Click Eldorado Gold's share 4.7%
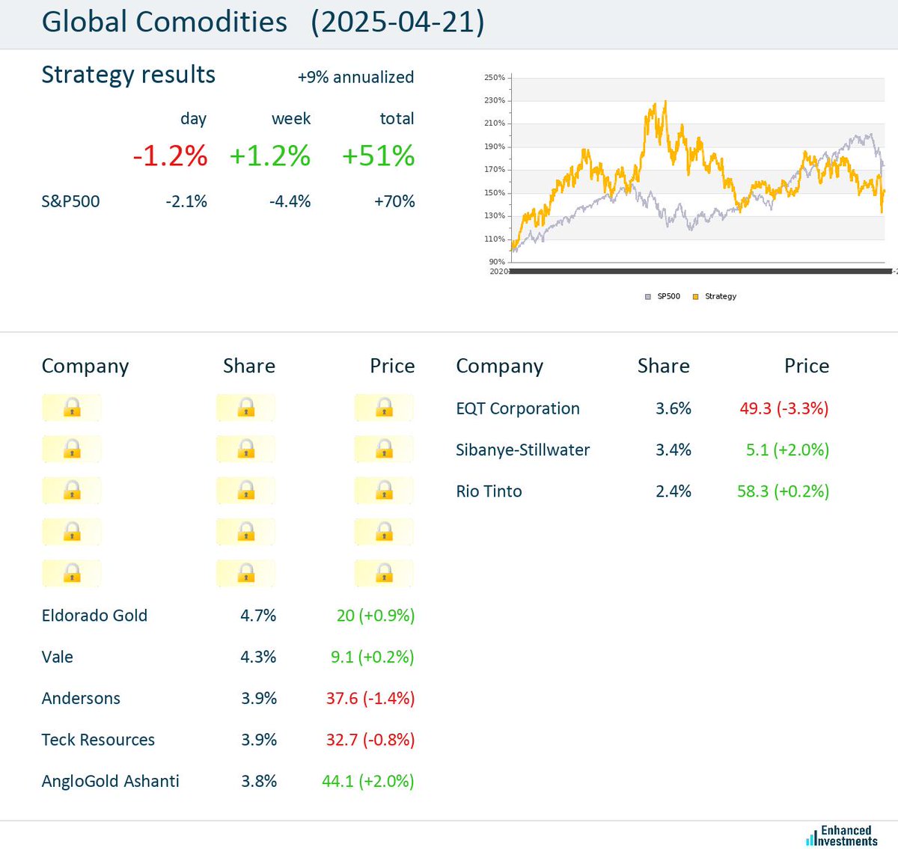 tap(258, 616)
